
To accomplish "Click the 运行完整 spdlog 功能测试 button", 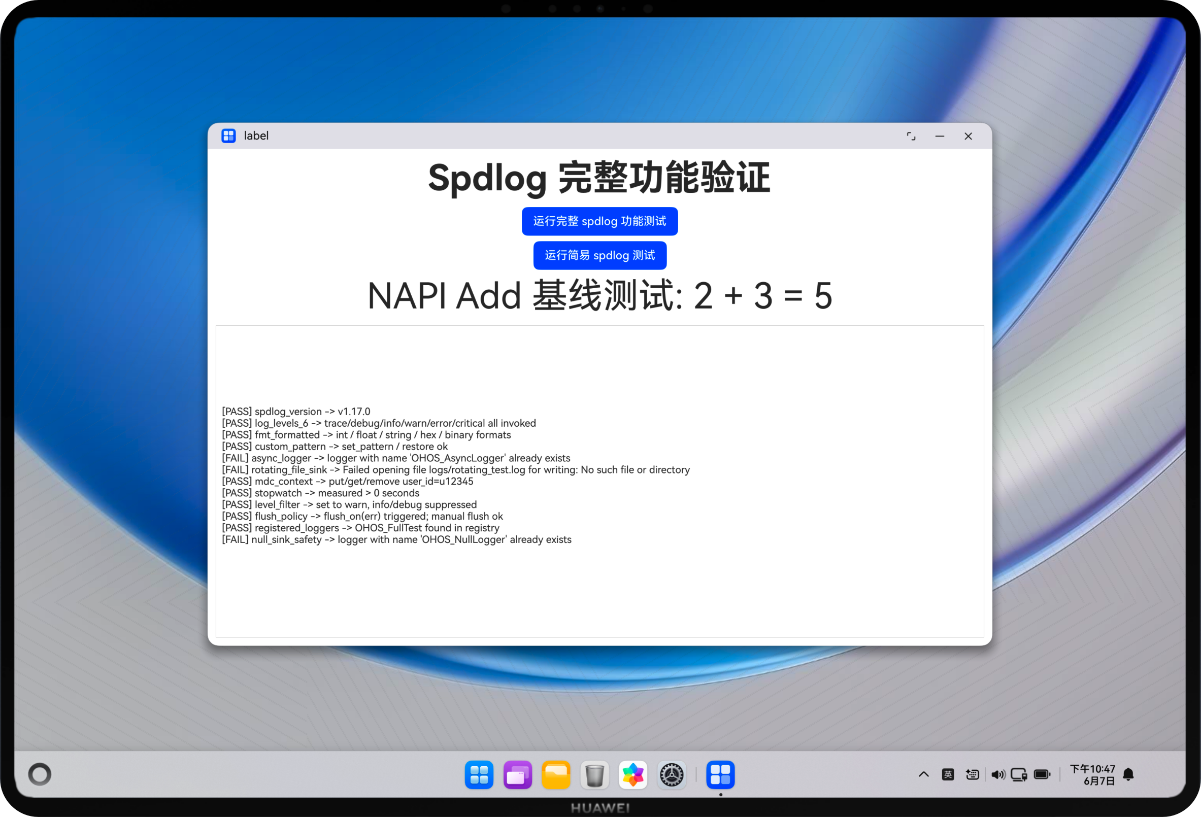I will (599, 221).
